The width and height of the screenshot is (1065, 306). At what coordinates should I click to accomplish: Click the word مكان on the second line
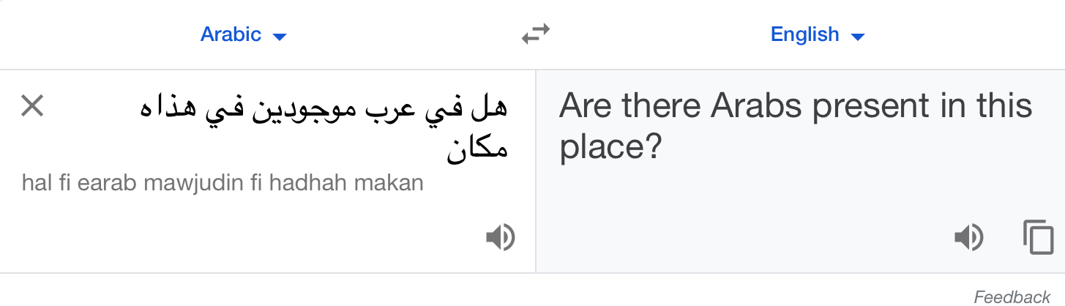(477, 151)
